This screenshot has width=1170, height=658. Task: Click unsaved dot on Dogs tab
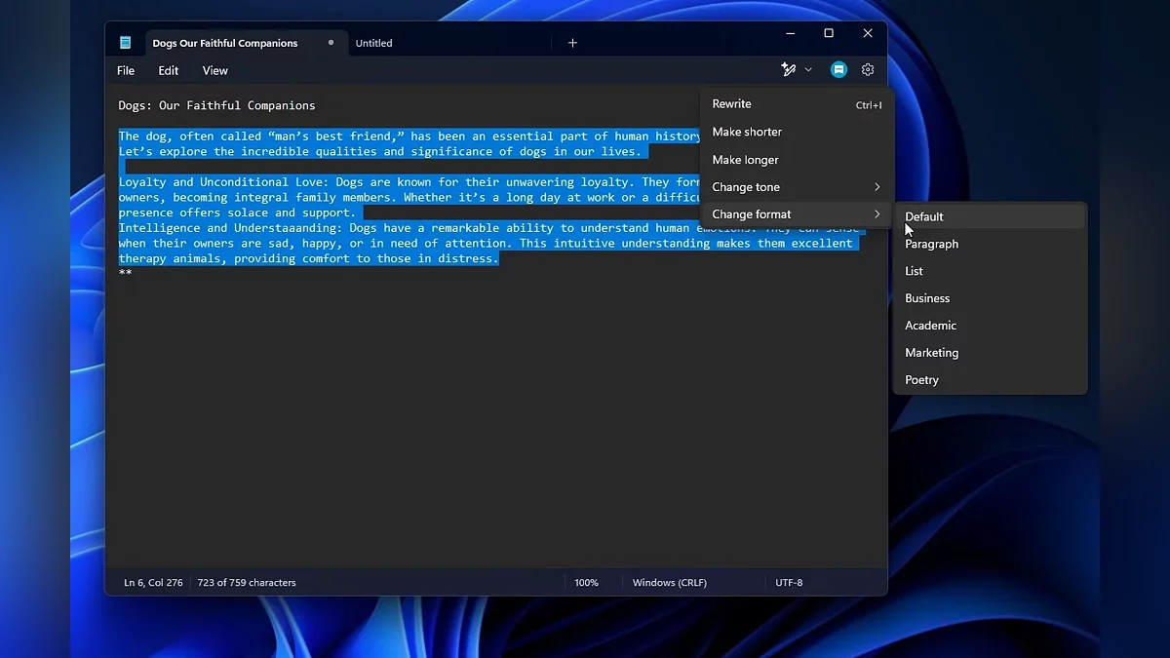[x=331, y=43]
